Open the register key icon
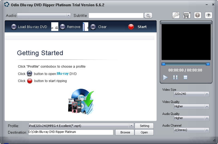Image resolution: width=218 pixels, height=144 pixels. point(176,15)
